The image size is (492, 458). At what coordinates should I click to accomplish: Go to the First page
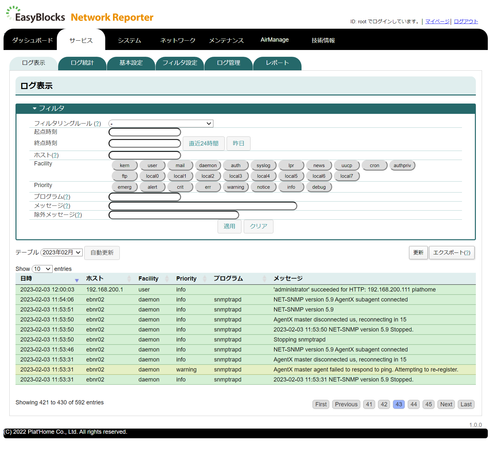pos(321,404)
